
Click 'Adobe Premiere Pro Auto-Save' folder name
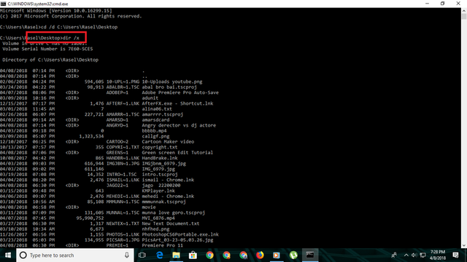pyautogui.click(x=180, y=92)
